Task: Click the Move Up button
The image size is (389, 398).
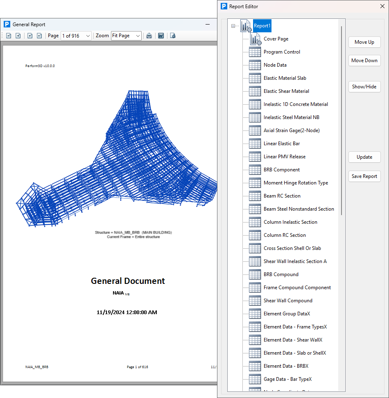Action: coord(364,42)
